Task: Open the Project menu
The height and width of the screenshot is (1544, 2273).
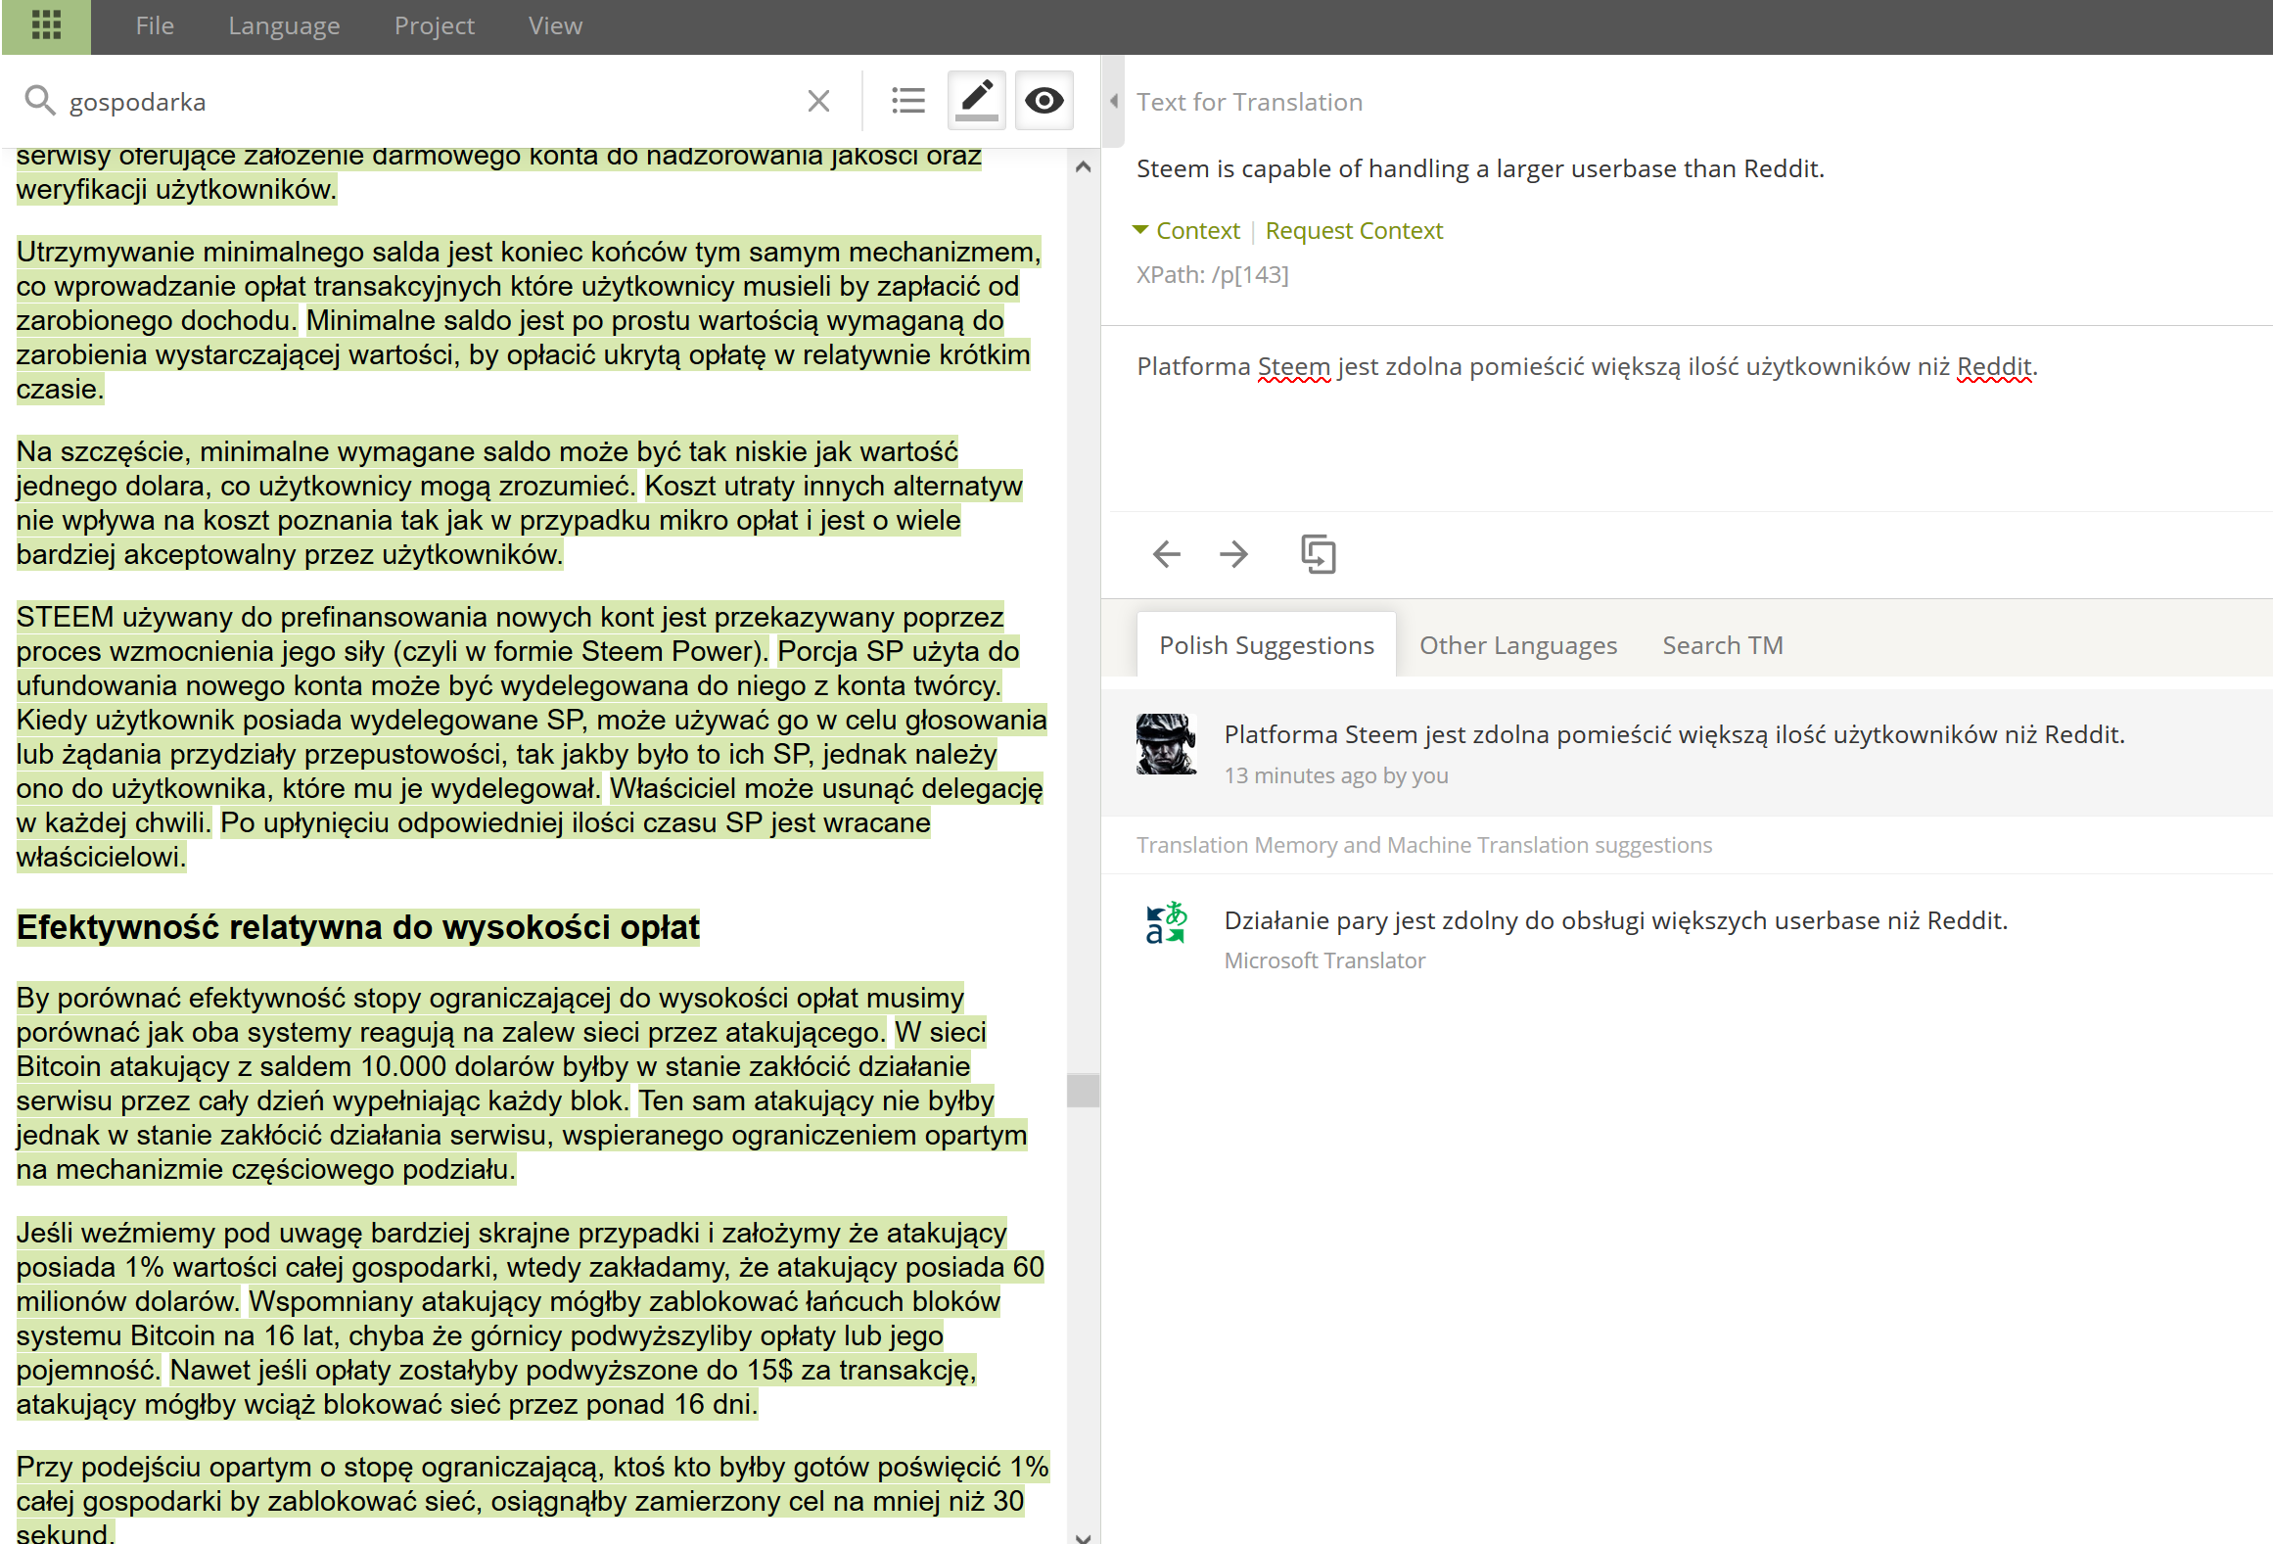Action: 434,25
